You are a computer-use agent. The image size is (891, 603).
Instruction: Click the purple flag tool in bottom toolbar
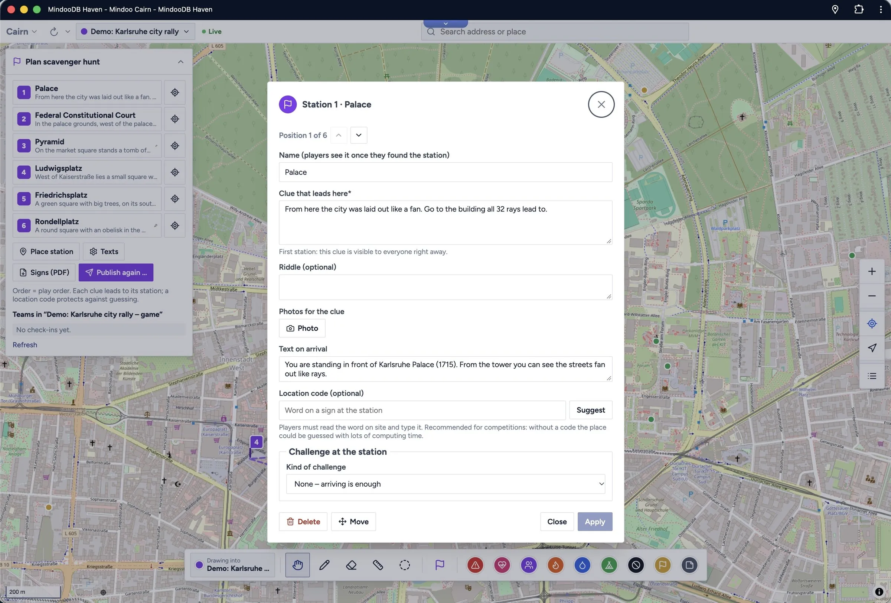tap(440, 565)
